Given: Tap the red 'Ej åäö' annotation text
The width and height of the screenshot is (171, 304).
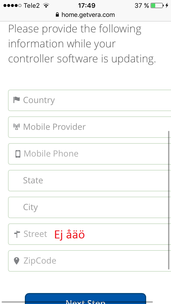Looking at the screenshot, I should tap(69, 235).
